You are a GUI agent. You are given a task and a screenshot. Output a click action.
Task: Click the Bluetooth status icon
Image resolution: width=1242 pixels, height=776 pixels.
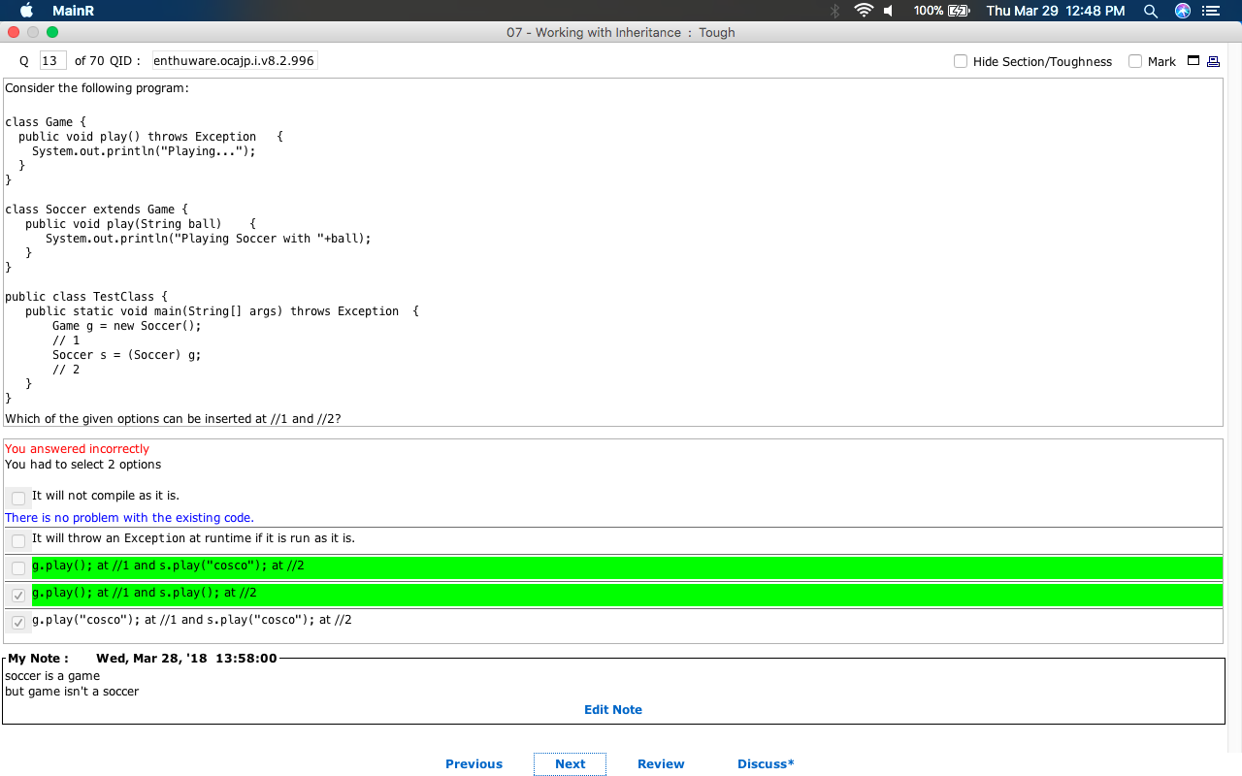tap(834, 11)
